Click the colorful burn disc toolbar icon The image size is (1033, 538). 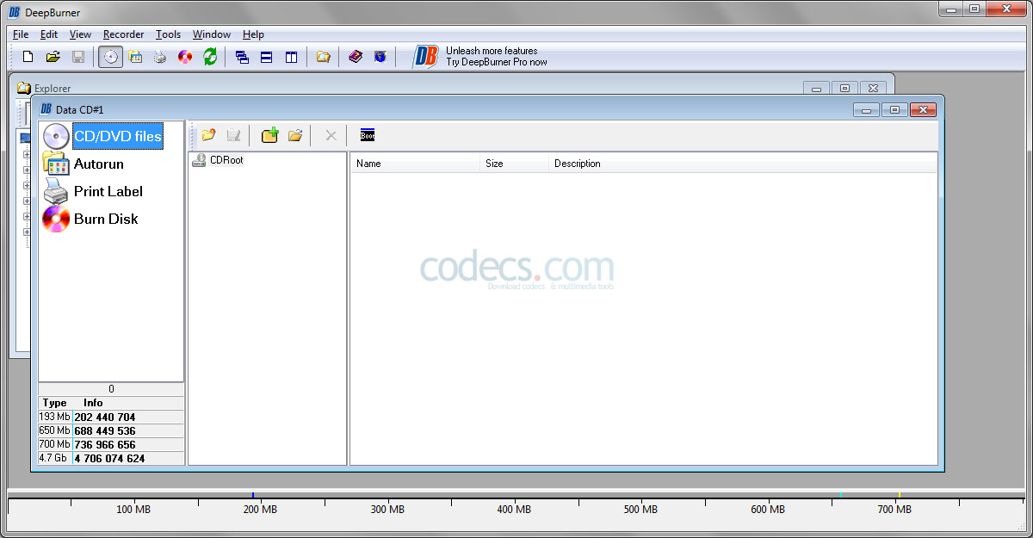point(185,57)
